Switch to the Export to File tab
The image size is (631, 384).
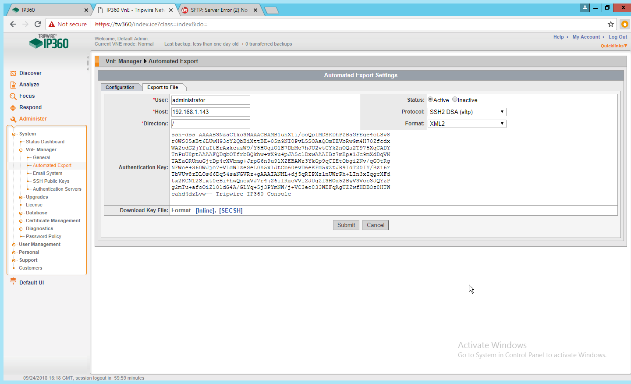(x=163, y=87)
